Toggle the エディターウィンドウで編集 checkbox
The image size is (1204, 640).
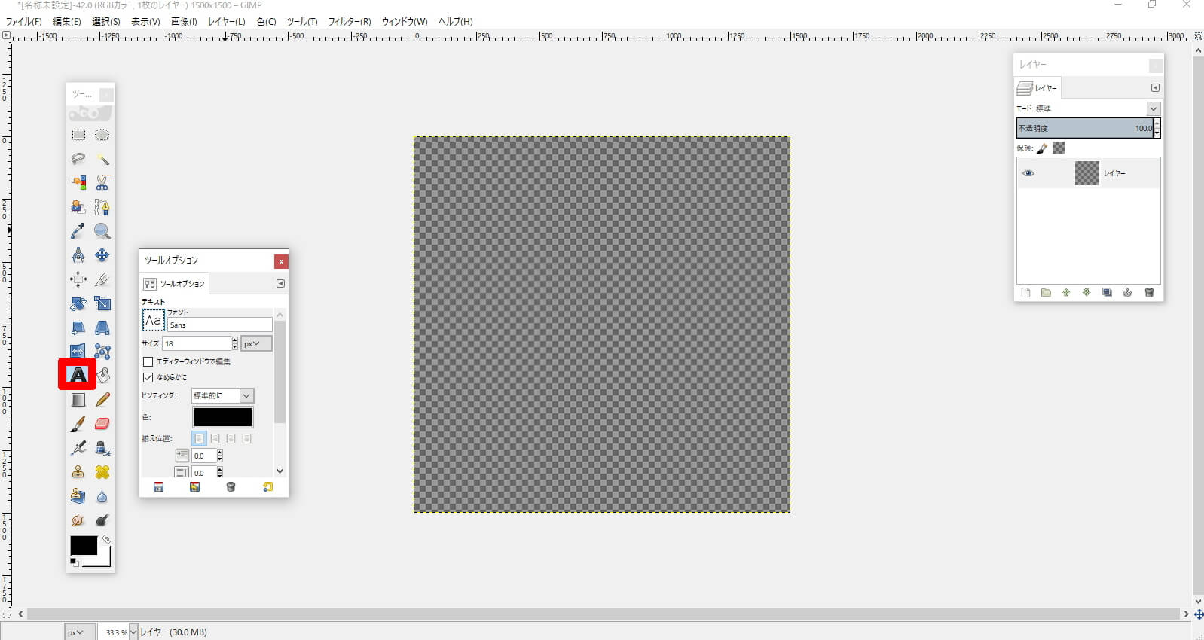tap(148, 361)
